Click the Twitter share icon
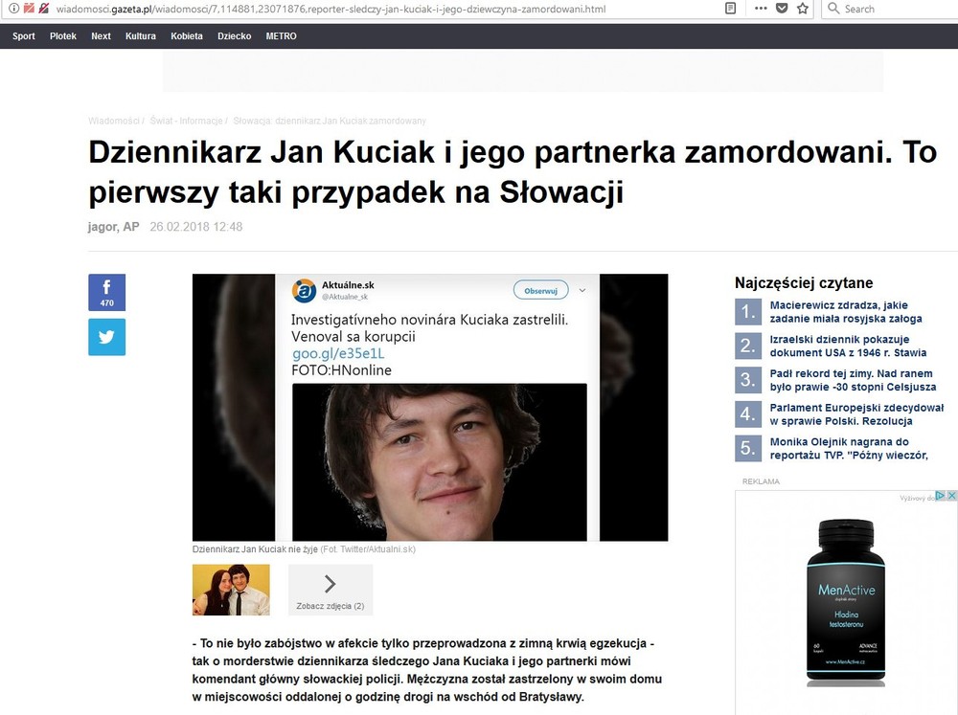 click(106, 337)
